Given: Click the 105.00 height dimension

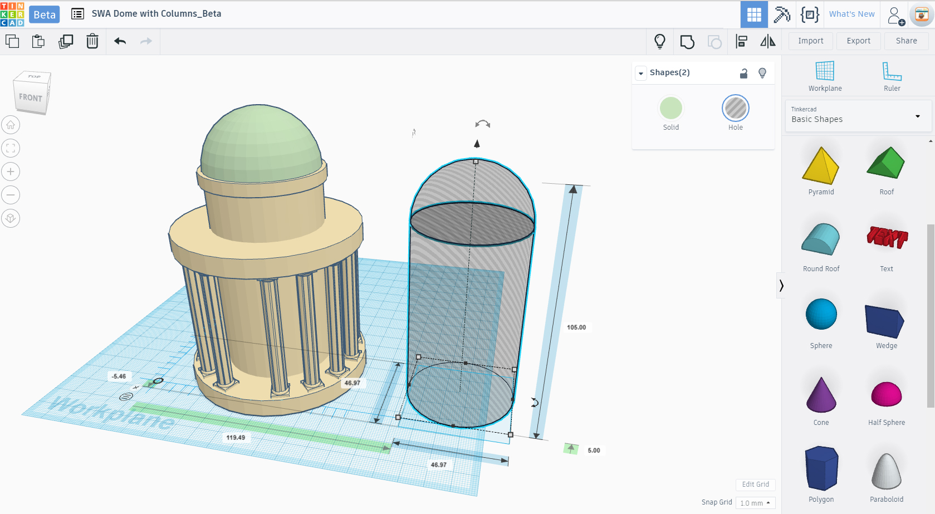Looking at the screenshot, I should pyautogui.click(x=576, y=327).
